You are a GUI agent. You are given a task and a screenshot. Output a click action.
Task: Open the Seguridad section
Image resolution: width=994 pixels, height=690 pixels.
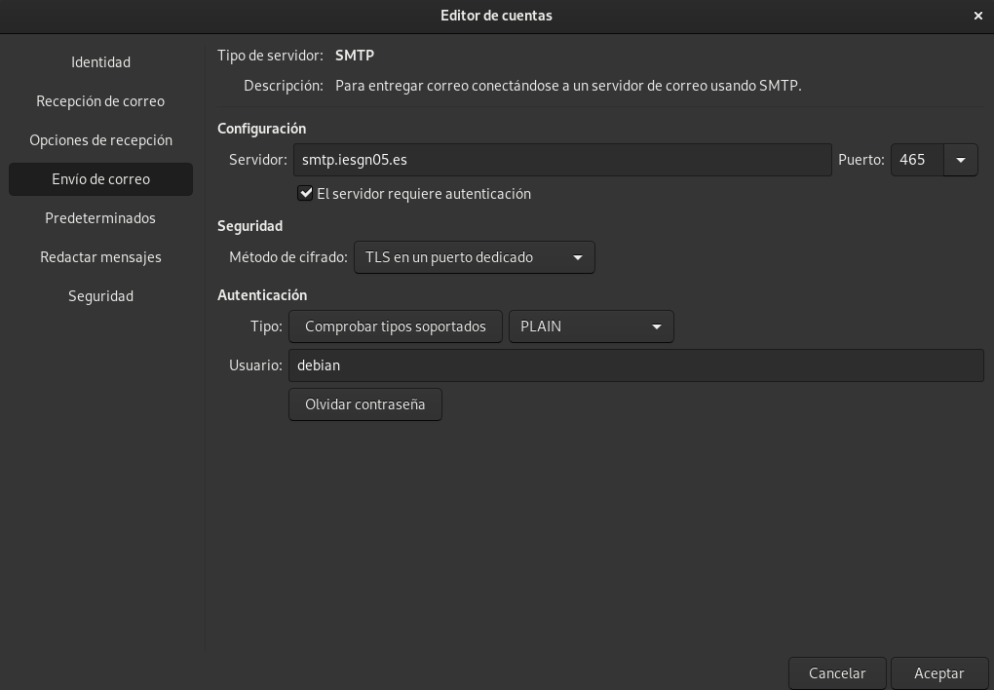click(100, 295)
